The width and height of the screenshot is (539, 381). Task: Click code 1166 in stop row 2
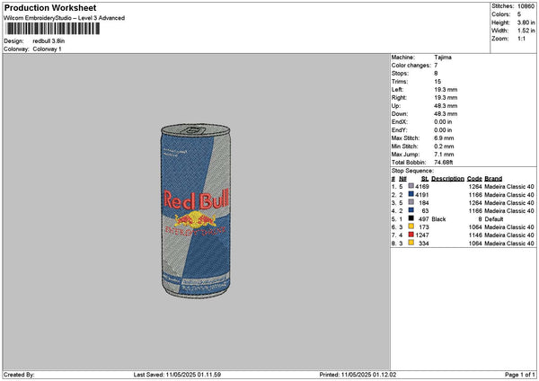pos(475,195)
